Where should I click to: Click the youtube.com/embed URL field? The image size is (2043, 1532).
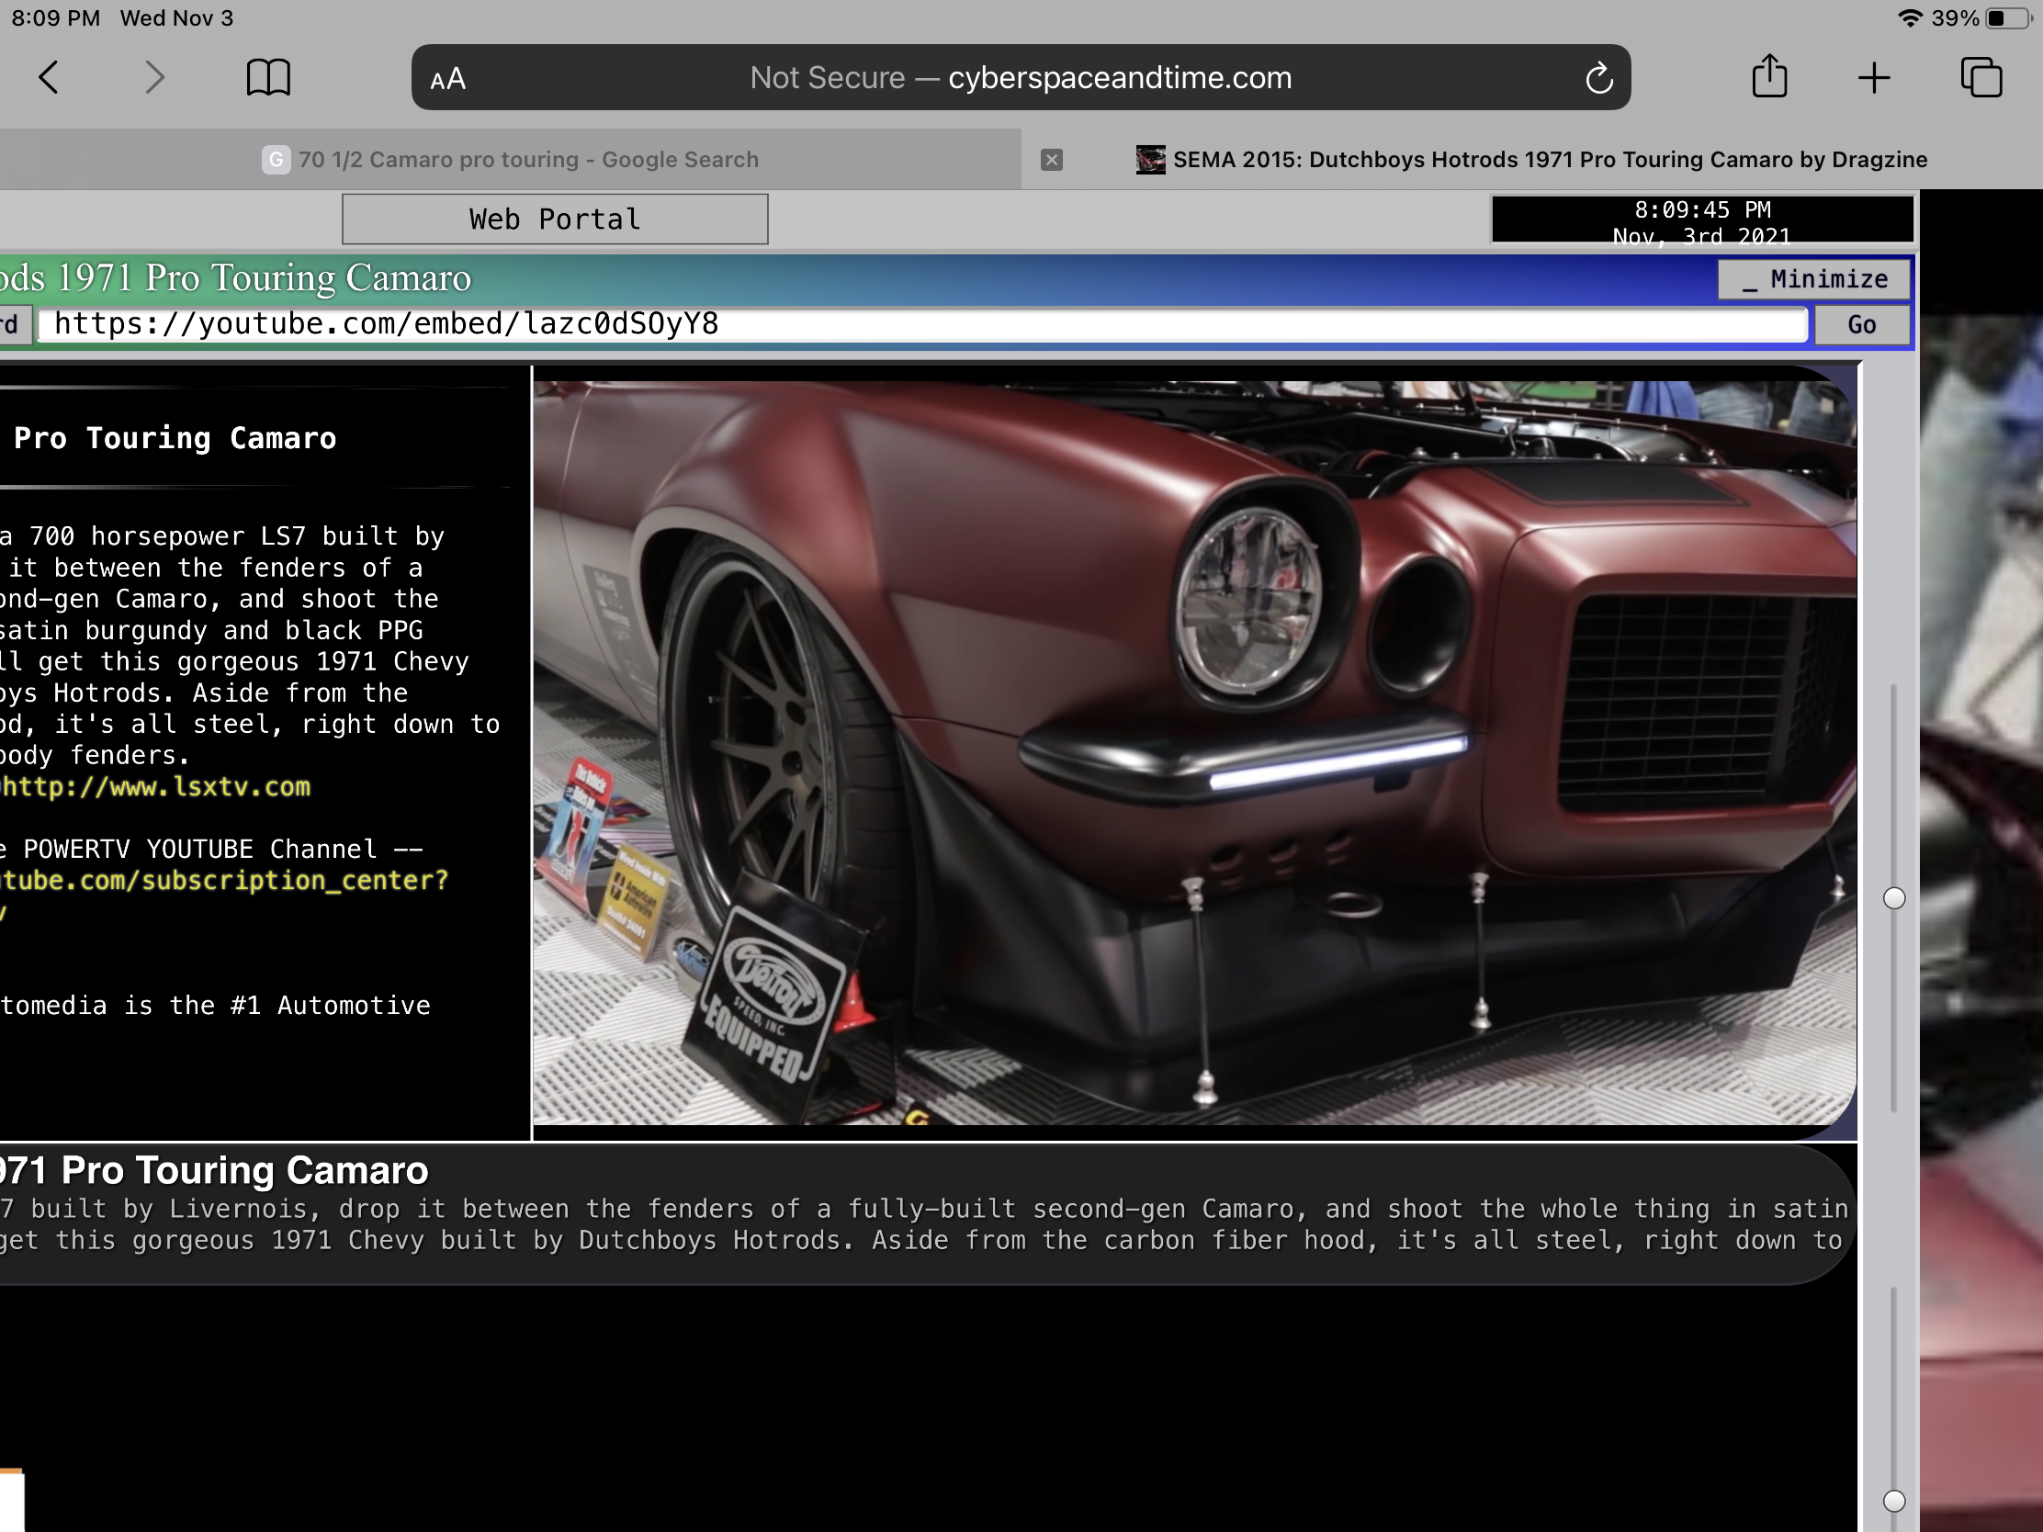(x=921, y=324)
